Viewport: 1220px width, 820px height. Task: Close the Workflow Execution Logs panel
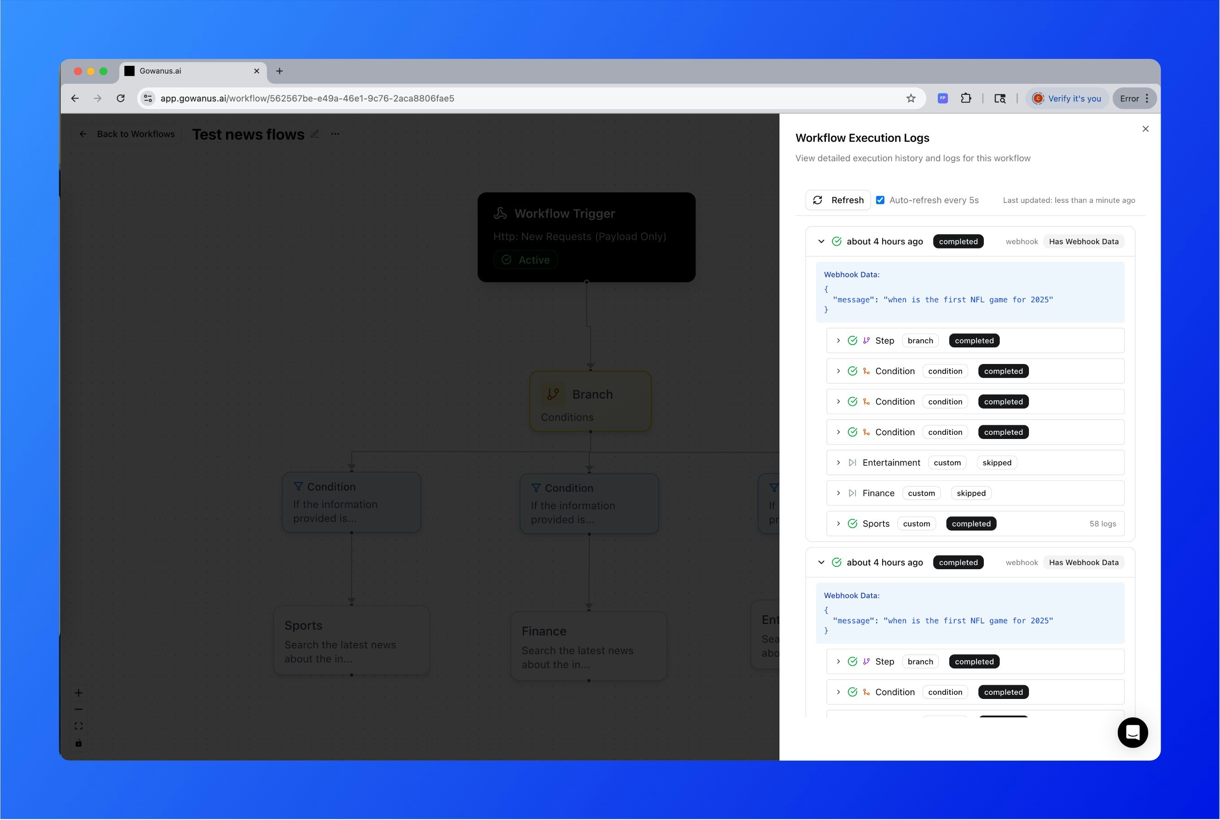coord(1146,129)
